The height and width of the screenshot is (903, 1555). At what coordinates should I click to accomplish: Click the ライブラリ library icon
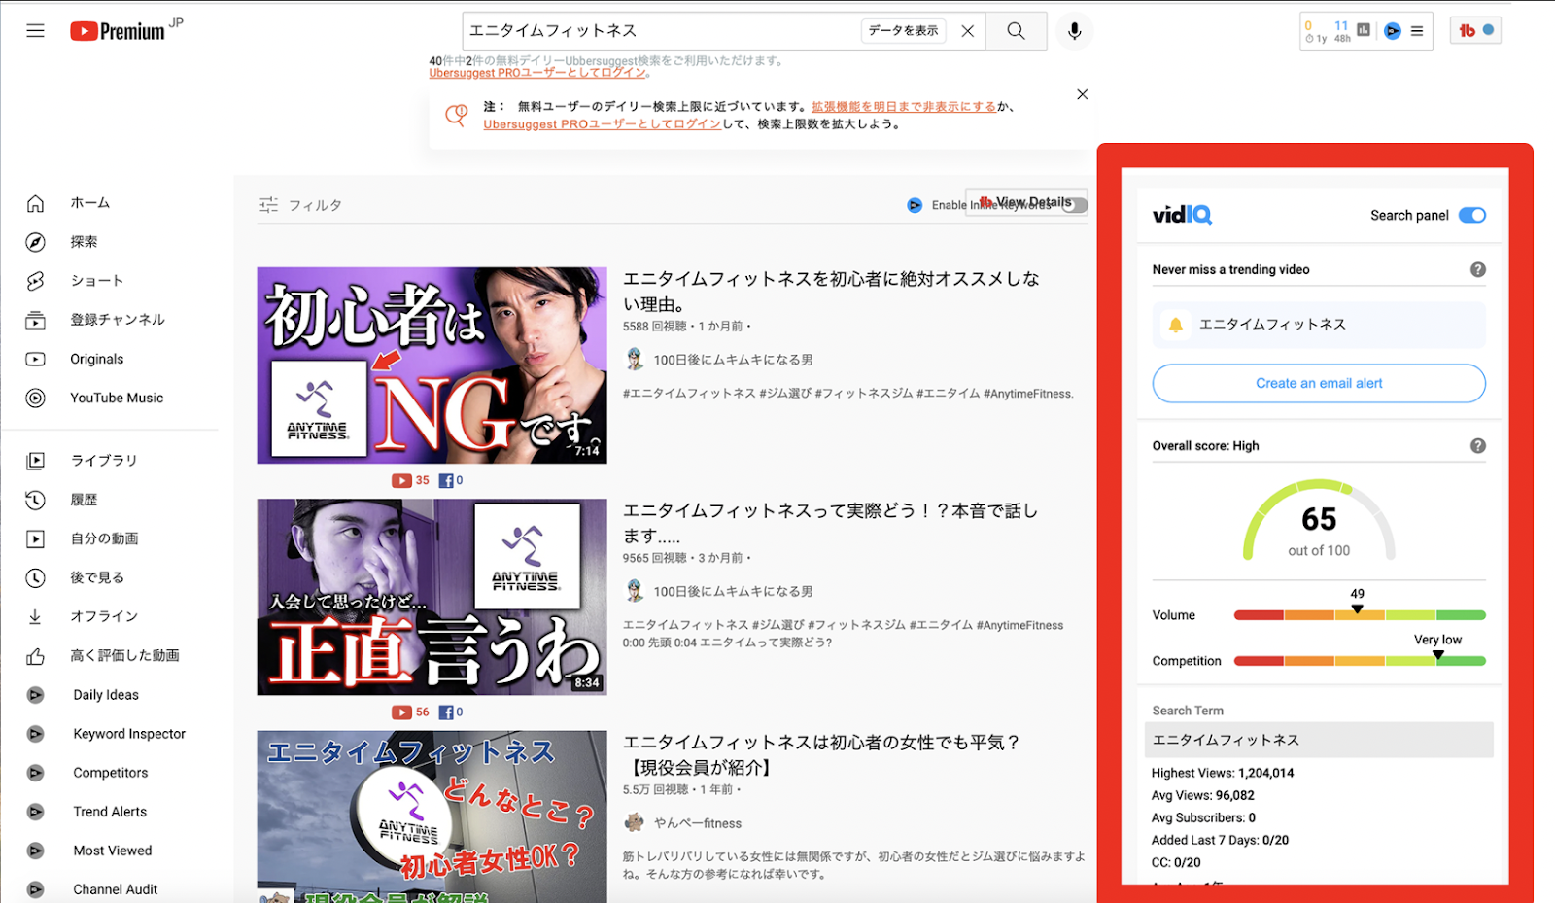click(35, 461)
